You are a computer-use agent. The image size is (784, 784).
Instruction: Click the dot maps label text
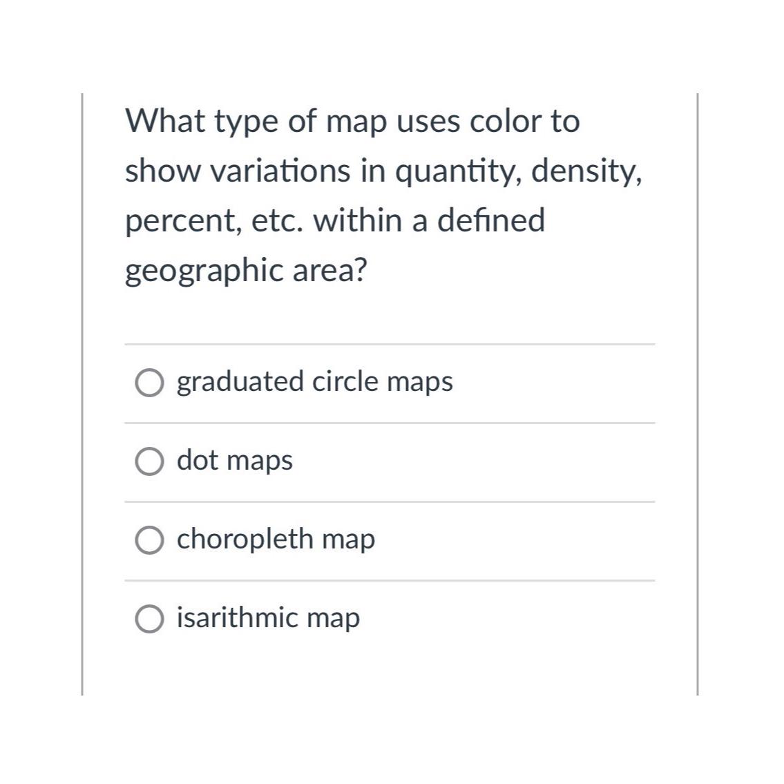(235, 461)
